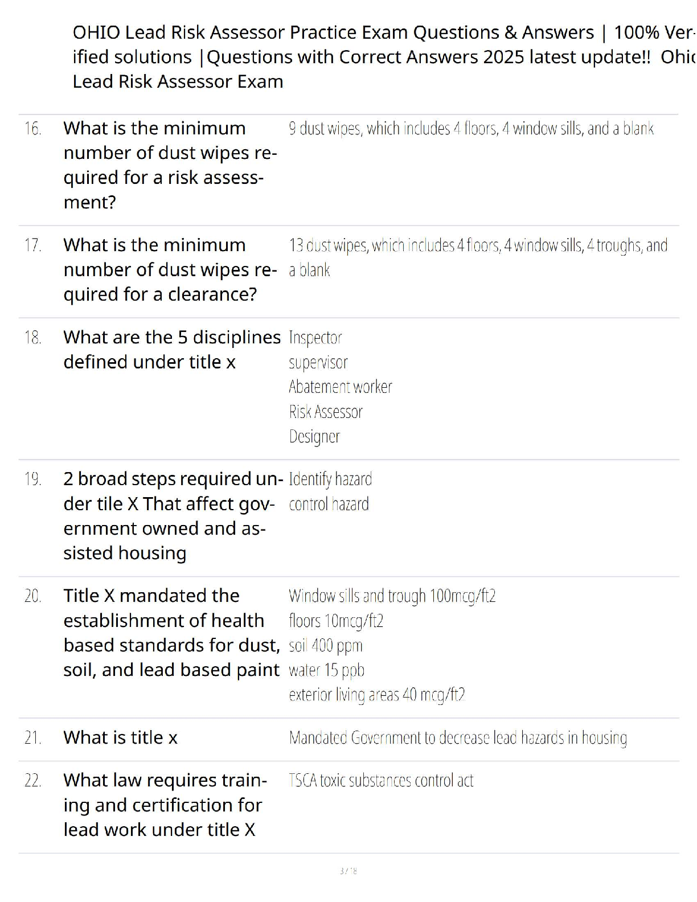The height and width of the screenshot is (902, 697).
Task: Click the 'What is title x' question
Action: [x=120, y=738]
